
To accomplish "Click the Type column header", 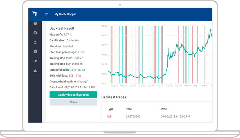I will coord(110,109).
